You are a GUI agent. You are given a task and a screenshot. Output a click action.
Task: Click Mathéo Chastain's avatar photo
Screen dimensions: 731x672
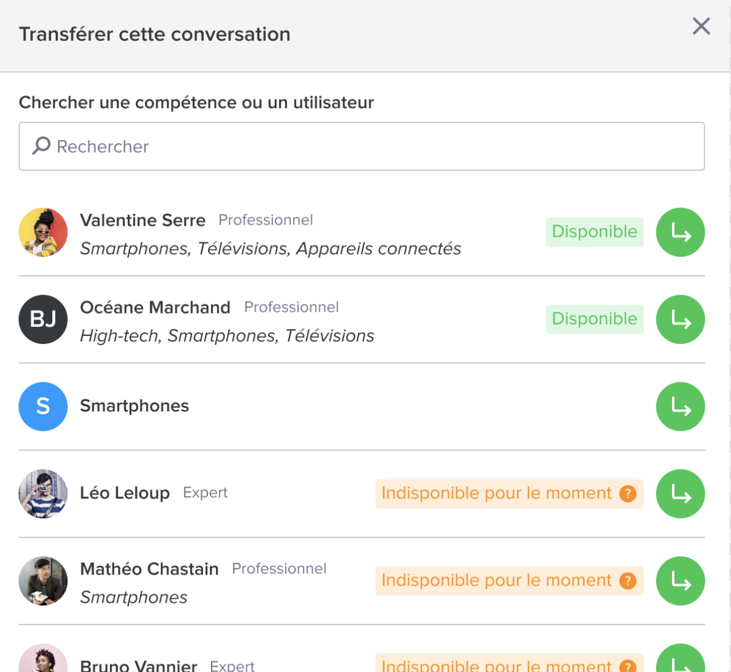coord(43,581)
